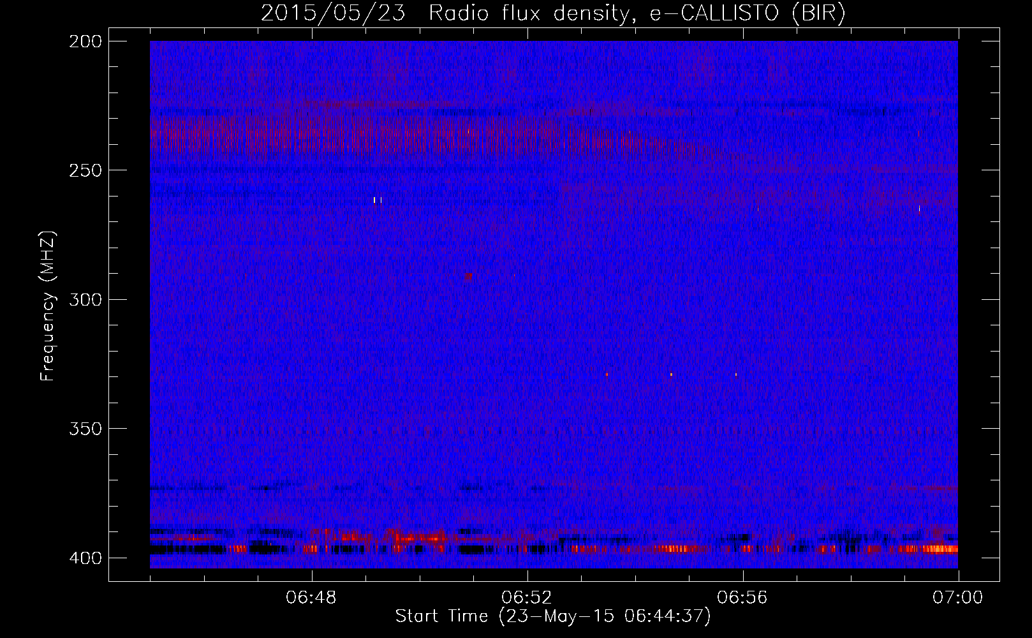
Task: Select the 06:52 time tick label
Action: coord(527,598)
